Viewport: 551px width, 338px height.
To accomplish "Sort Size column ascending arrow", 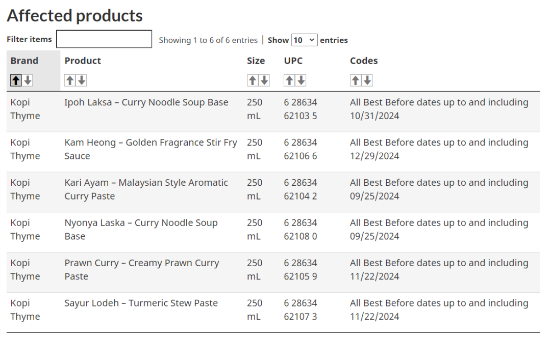I will (253, 80).
